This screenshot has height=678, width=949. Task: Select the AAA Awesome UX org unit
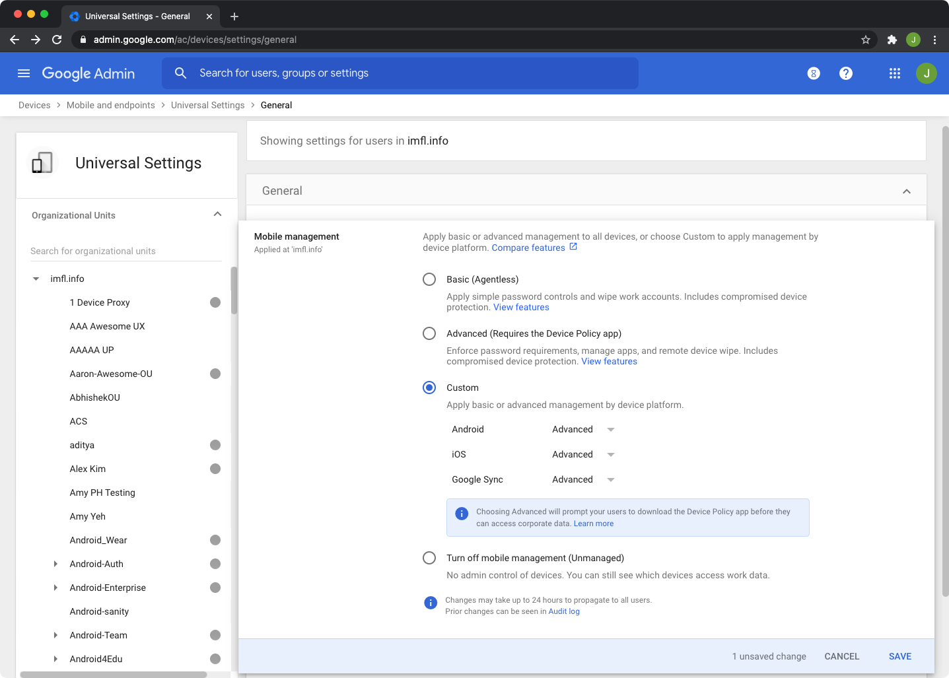[x=107, y=326]
